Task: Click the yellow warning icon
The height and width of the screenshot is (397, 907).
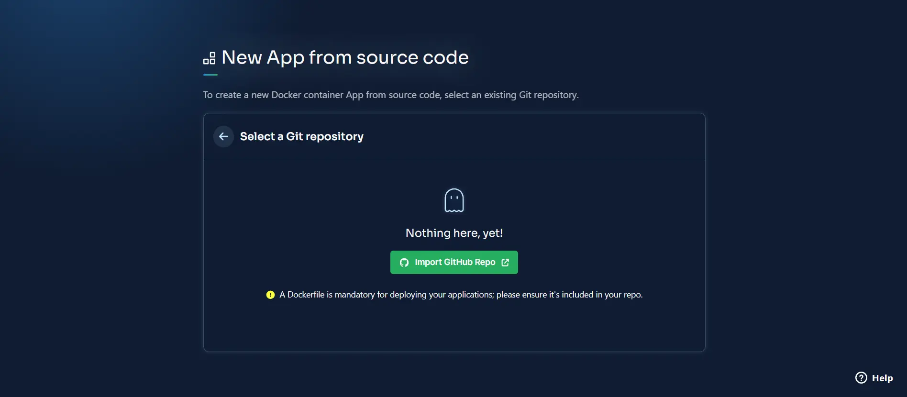Action: coord(270,295)
